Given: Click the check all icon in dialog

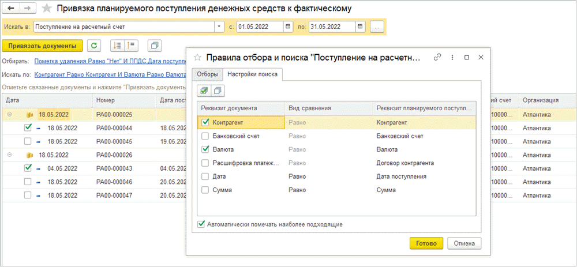Looking at the screenshot, I should (204, 91).
